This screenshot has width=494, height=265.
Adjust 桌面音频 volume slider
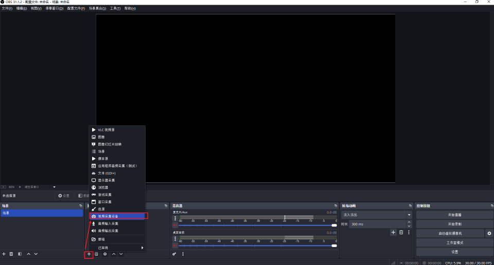[258, 245]
